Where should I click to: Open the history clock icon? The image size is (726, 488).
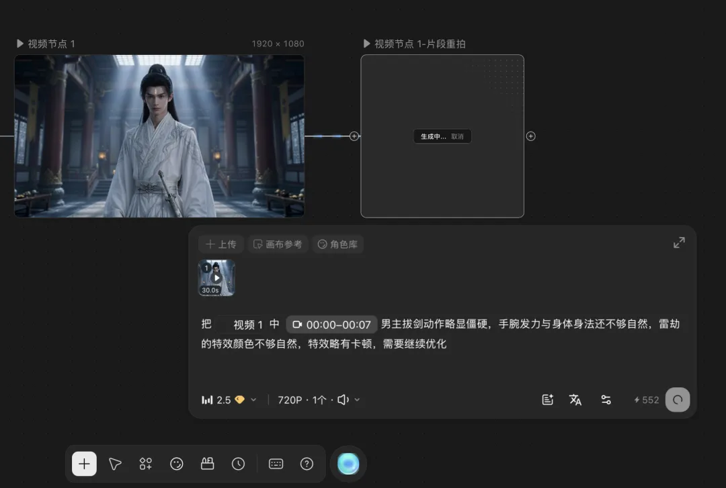pyautogui.click(x=238, y=463)
